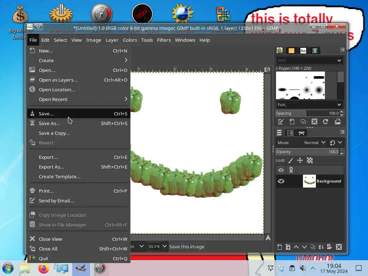Refresh brushes icon

(325, 121)
